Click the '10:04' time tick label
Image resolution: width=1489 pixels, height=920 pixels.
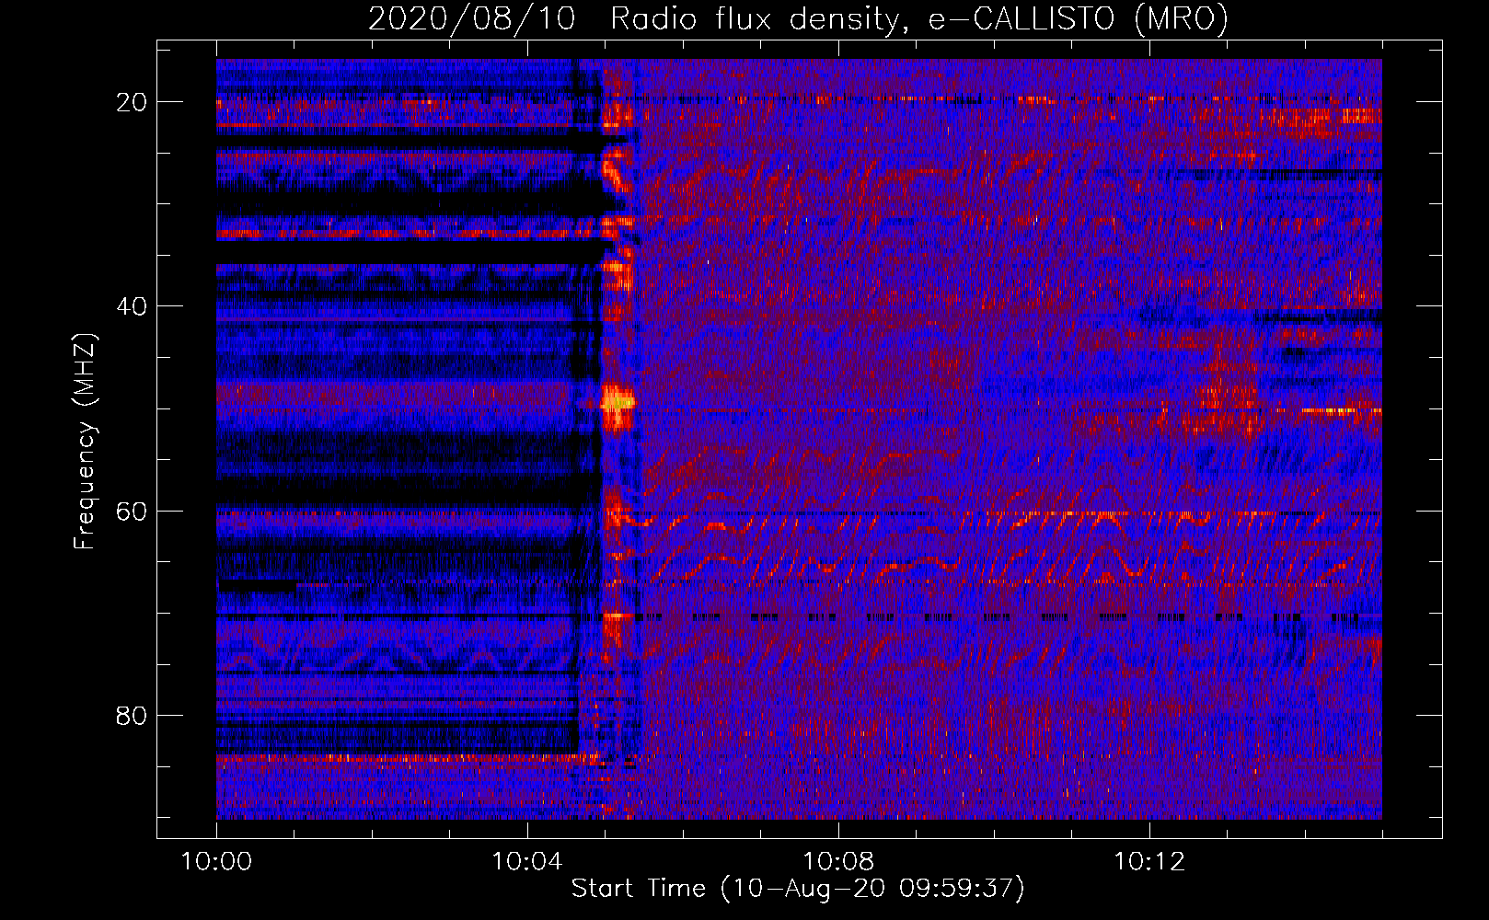527,862
